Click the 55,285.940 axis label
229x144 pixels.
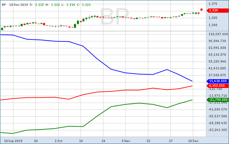[x=217, y=62]
